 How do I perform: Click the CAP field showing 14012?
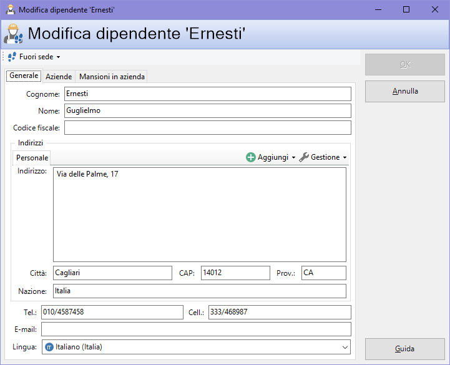(x=235, y=273)
